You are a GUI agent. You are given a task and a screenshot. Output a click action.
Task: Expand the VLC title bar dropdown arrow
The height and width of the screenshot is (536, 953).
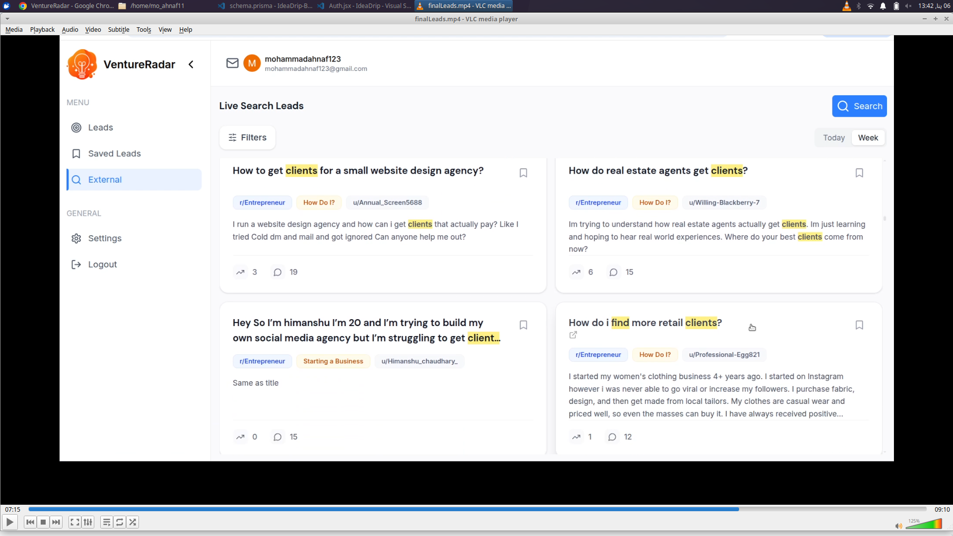(x=7, y=19)
